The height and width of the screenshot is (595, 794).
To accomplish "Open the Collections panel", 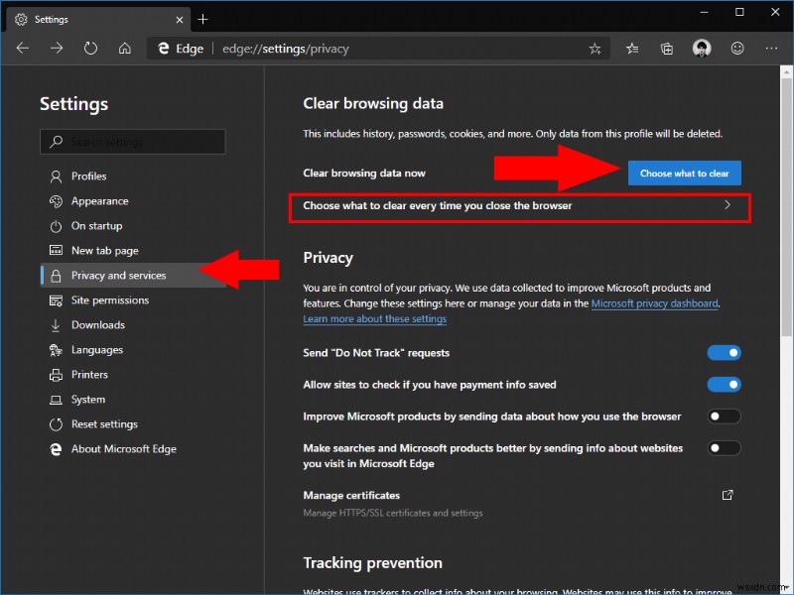I will [x=666, y=48].
